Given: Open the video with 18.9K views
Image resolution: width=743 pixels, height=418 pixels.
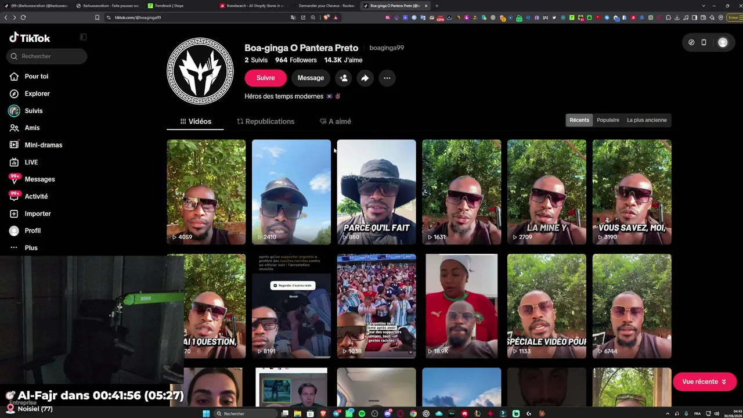Looking at the screenshot, I should coord(461,306).
